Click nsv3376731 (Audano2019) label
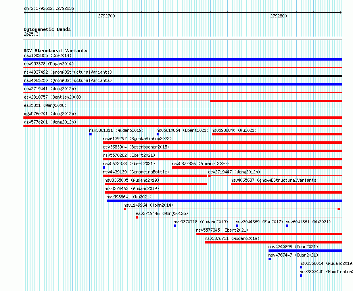This screenshot has width=353, height=291. (x=232, y=238)
